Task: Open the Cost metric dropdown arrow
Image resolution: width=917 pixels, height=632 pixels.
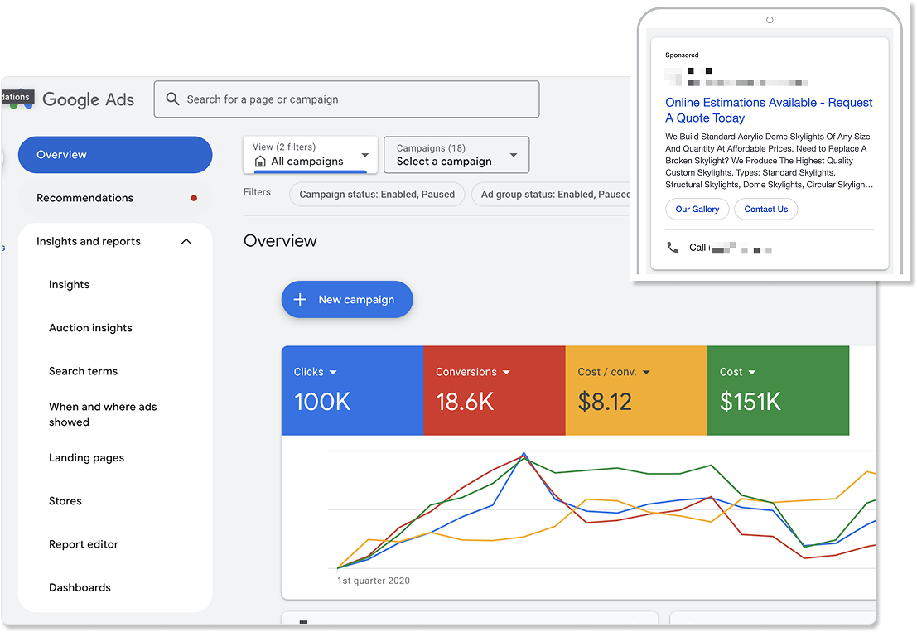Action: pos(752,373)
